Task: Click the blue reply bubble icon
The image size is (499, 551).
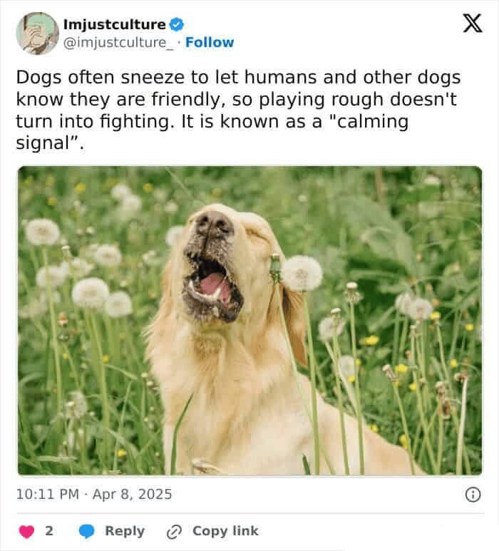Action: 86,531
